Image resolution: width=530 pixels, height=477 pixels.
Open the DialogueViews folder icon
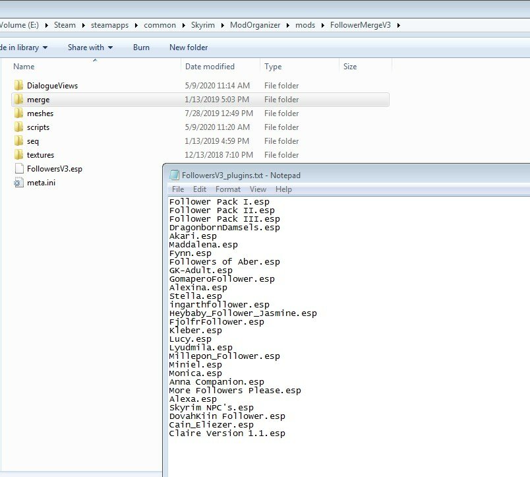(x=19, y=86)
